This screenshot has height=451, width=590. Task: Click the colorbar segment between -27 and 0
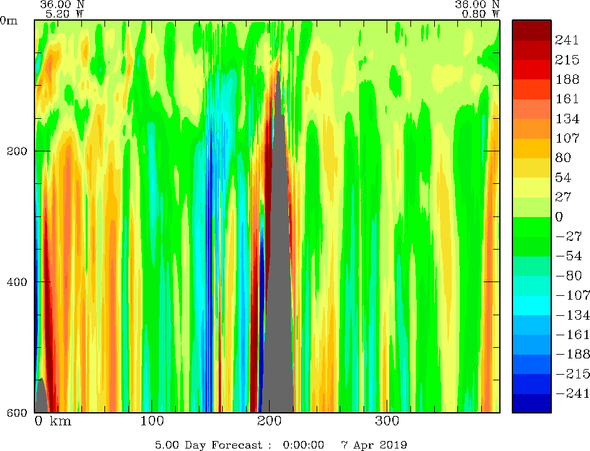coord(532,227)
